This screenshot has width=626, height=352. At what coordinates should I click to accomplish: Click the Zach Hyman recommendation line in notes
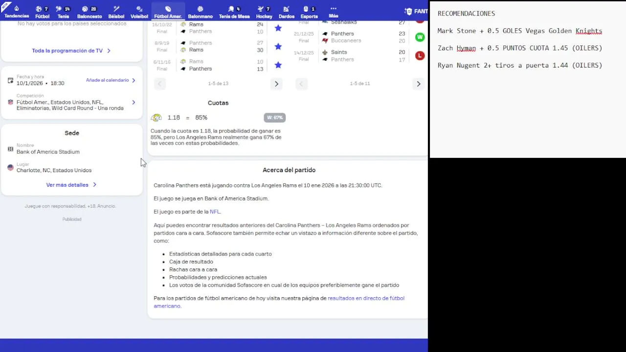coord(520,48)
